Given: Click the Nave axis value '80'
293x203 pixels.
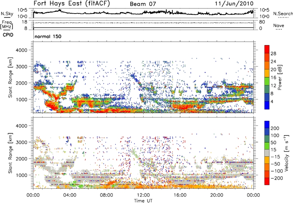Looking at the screenshot, I should point(262,22).
